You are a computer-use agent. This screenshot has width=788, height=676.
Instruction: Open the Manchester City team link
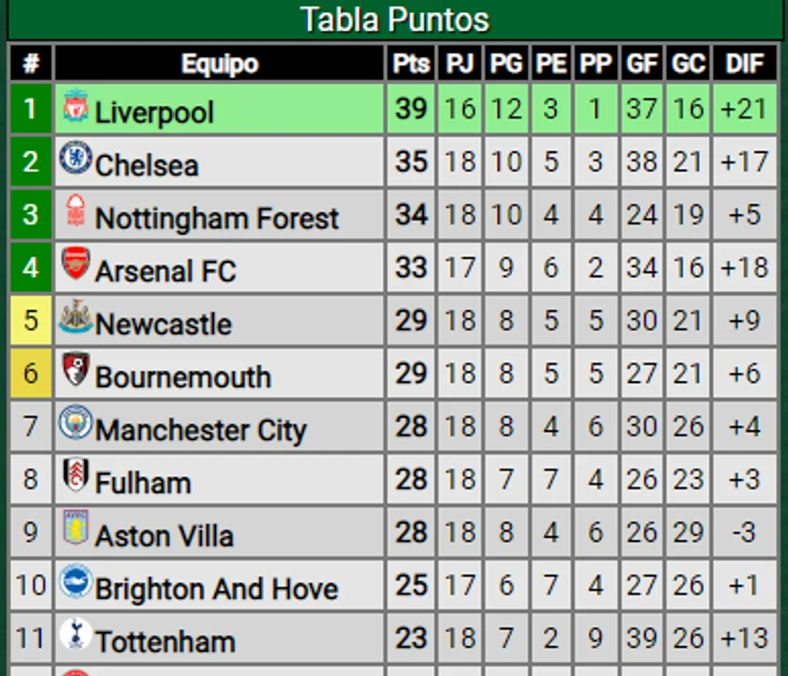pos(201,430)
